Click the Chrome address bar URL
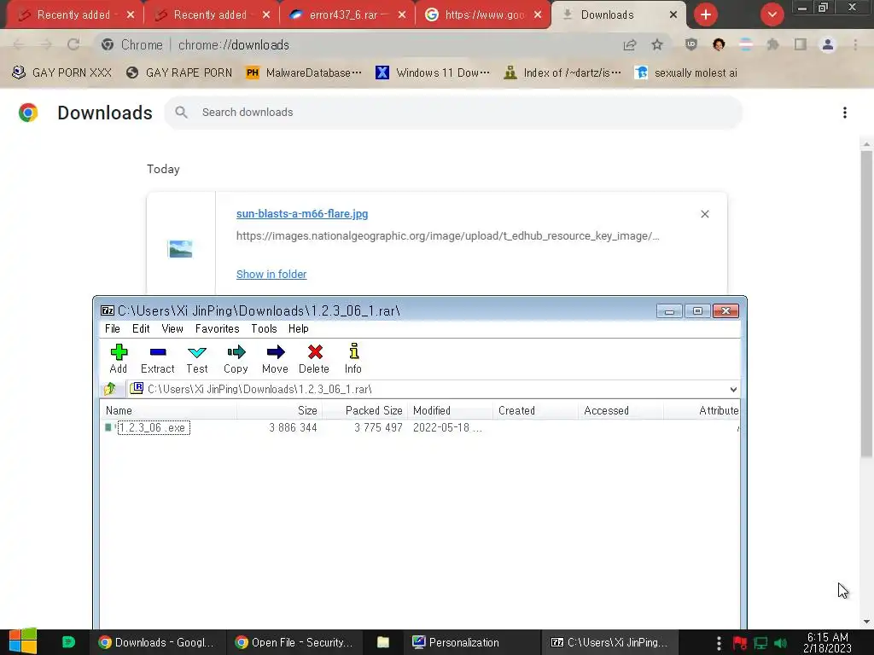This screenshot has height=655, width=874. point(234,45)
